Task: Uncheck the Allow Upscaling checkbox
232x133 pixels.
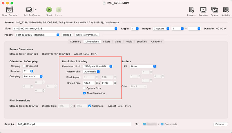Action: click(84, 93)
